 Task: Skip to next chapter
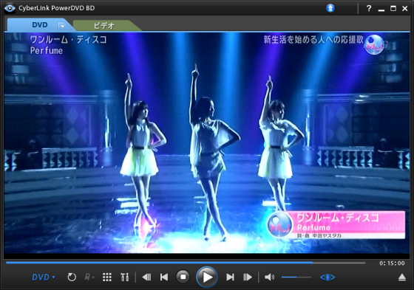[230, 277]
